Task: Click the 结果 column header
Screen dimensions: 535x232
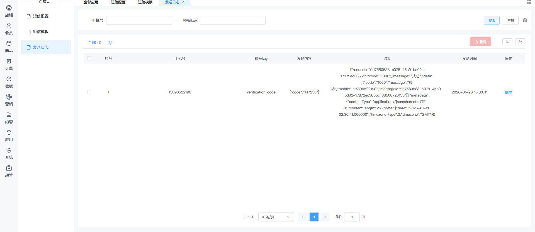Action: pyautogui.click(x=387, y=58)
